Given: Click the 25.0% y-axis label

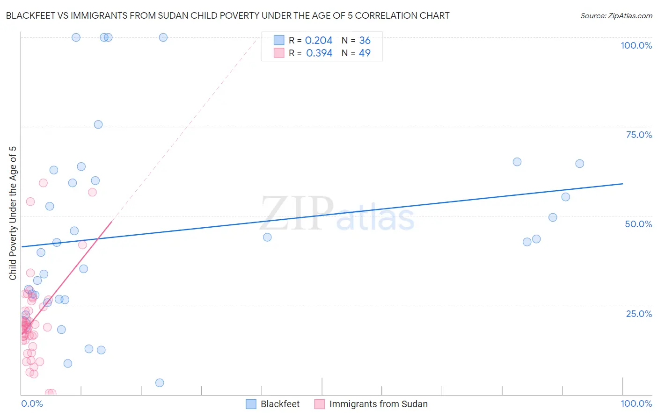Looking at the screenshot, I should pyautogui.click(x=639, y=314).
